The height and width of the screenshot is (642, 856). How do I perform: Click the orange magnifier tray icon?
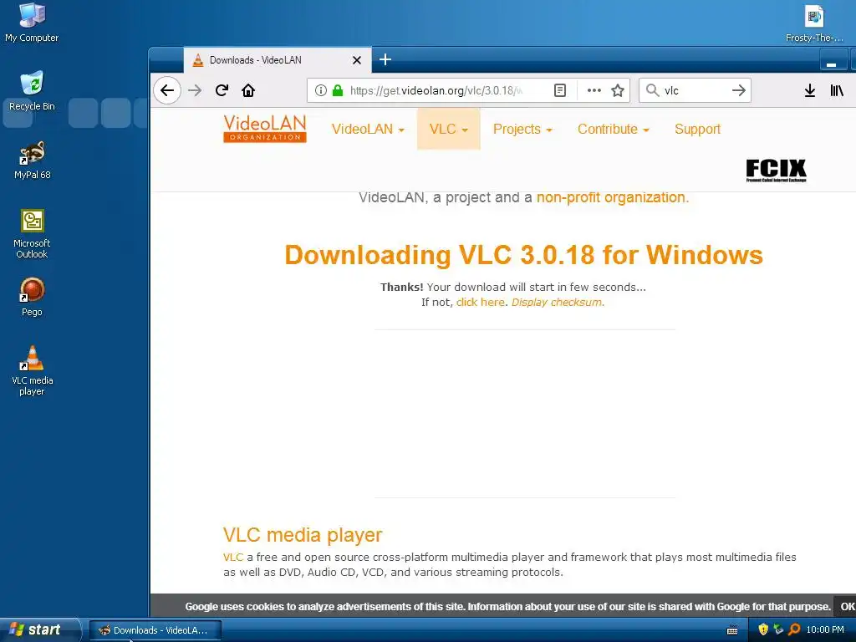point(794,629)
